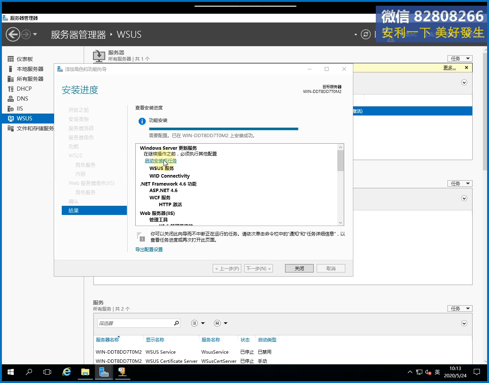Click the 英 input method indicator

pyautogui.click(x=438, y=372)
